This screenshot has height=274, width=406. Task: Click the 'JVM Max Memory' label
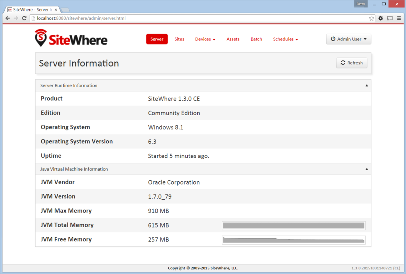(66, 210)
